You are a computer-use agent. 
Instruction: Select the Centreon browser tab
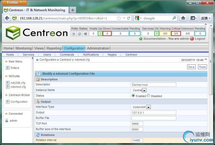36,10
